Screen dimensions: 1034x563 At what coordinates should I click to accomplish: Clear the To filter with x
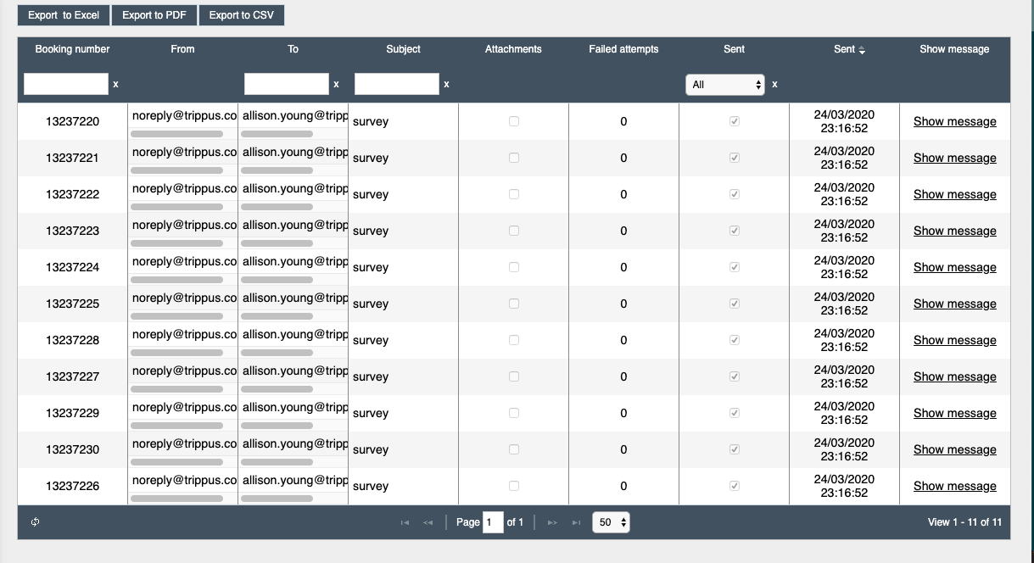click(336, 84)
